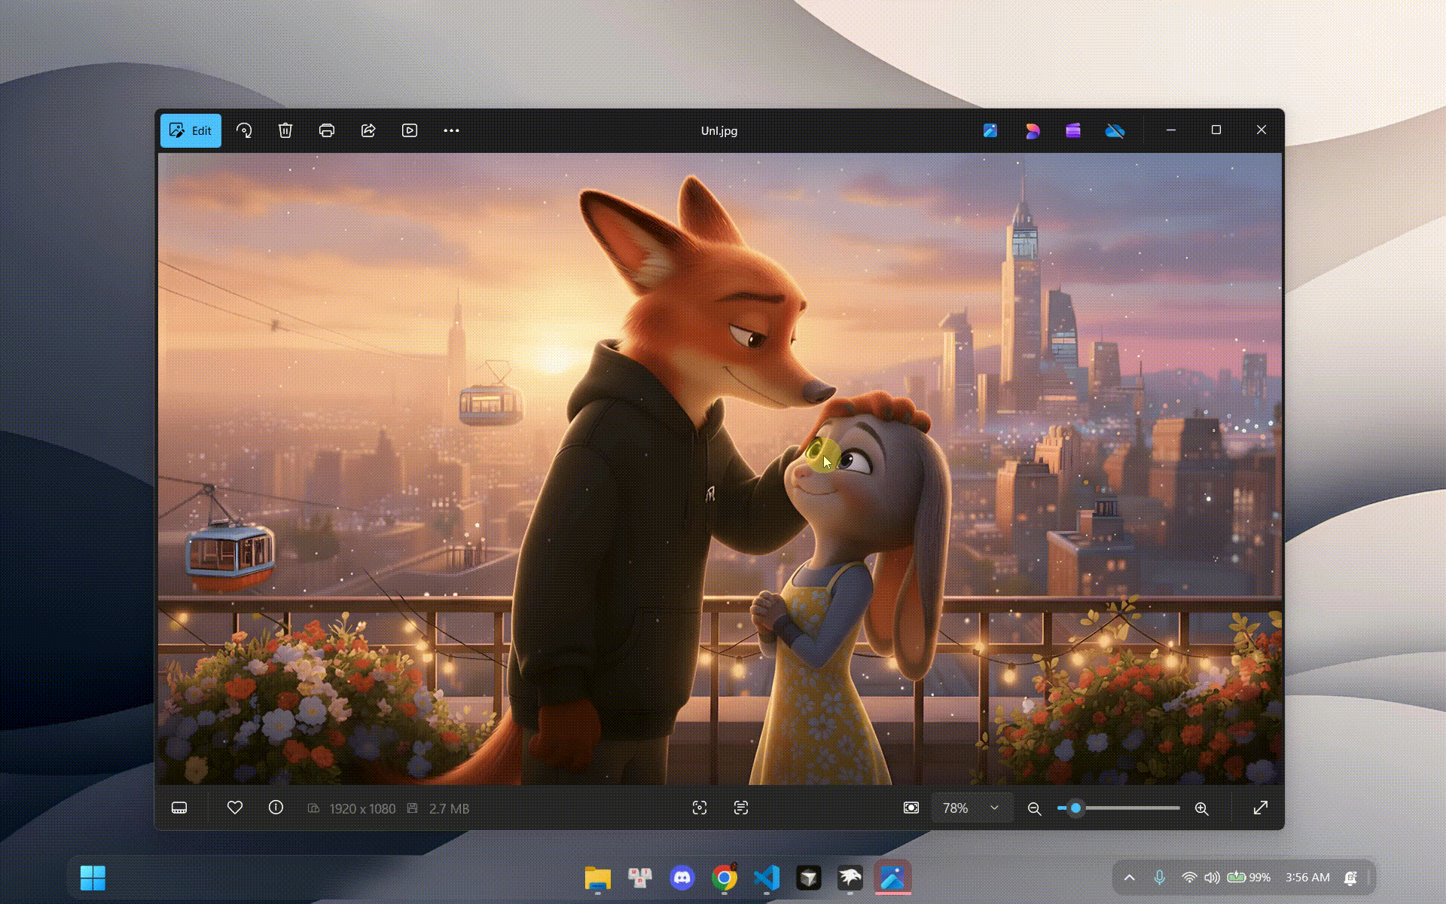Image resolution: width=1446 pixels, height=904 pixels.
Task: Open Microsoft Designer from the title bar
Action: (x=1033, y=130)
